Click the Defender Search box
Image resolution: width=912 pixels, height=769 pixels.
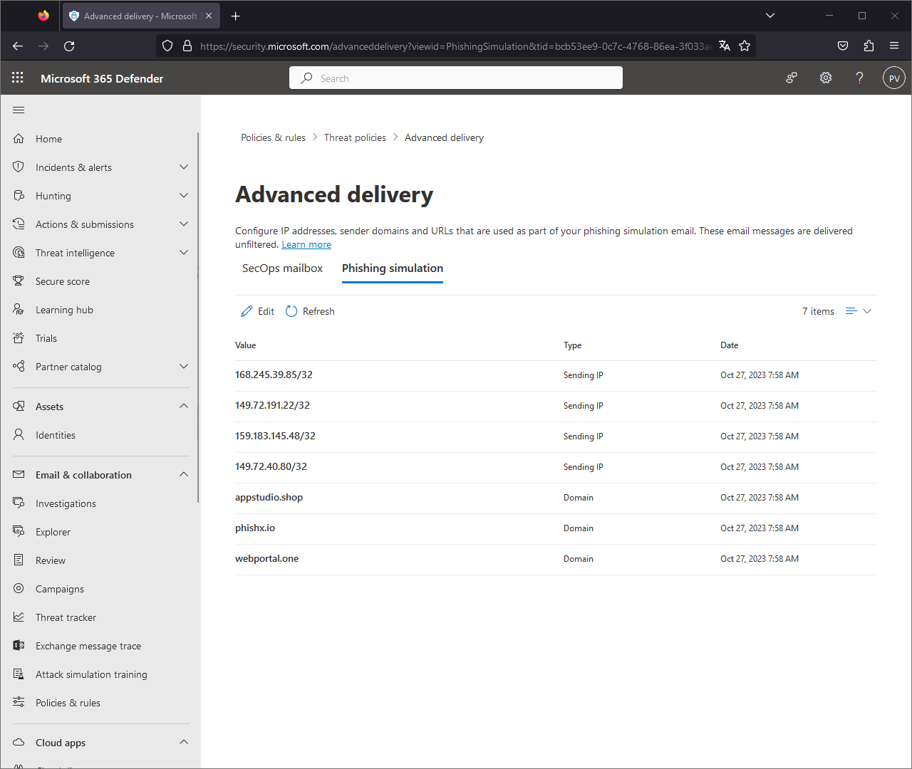[x=456, y=78]
